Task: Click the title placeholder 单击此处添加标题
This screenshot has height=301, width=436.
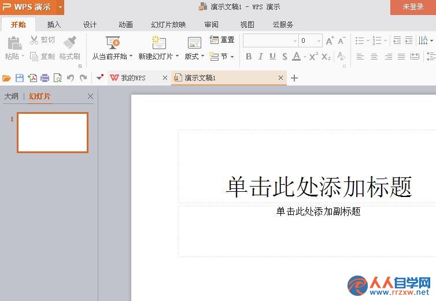Action: tap(319, 187)
